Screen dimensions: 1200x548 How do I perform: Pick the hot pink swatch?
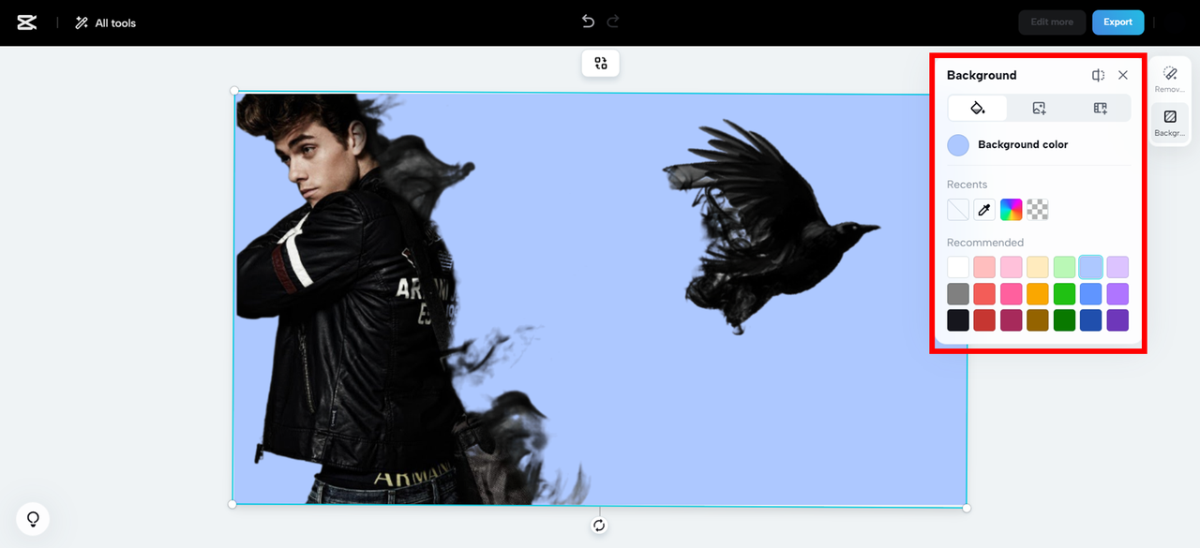pyautogui.click(x=1011, y=294)
